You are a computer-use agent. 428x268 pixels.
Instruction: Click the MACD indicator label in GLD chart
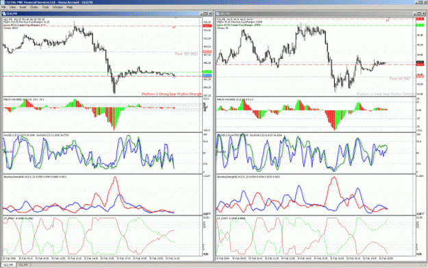(23, 99)
